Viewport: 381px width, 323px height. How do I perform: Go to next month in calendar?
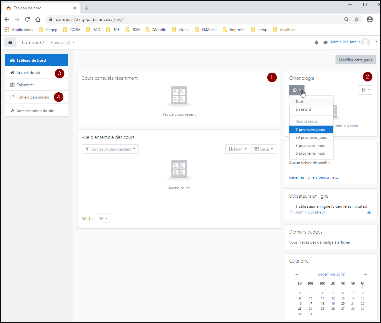click(x=366, y=274)
